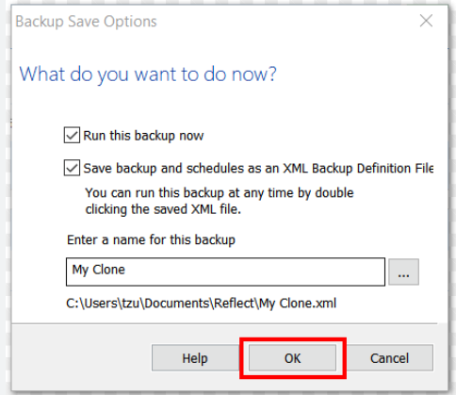Select the checkmark next to Run this backup

tap(72, 135)
